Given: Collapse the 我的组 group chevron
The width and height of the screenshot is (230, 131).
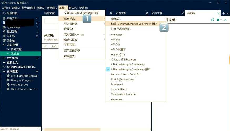Looking at the screenshot, I should pos(8,54).
